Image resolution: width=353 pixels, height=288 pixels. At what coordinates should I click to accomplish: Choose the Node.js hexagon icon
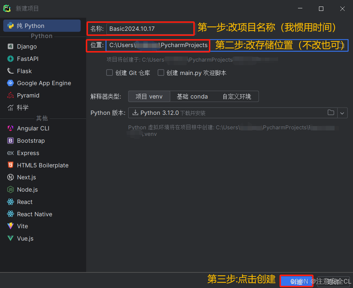pos(10,189)
